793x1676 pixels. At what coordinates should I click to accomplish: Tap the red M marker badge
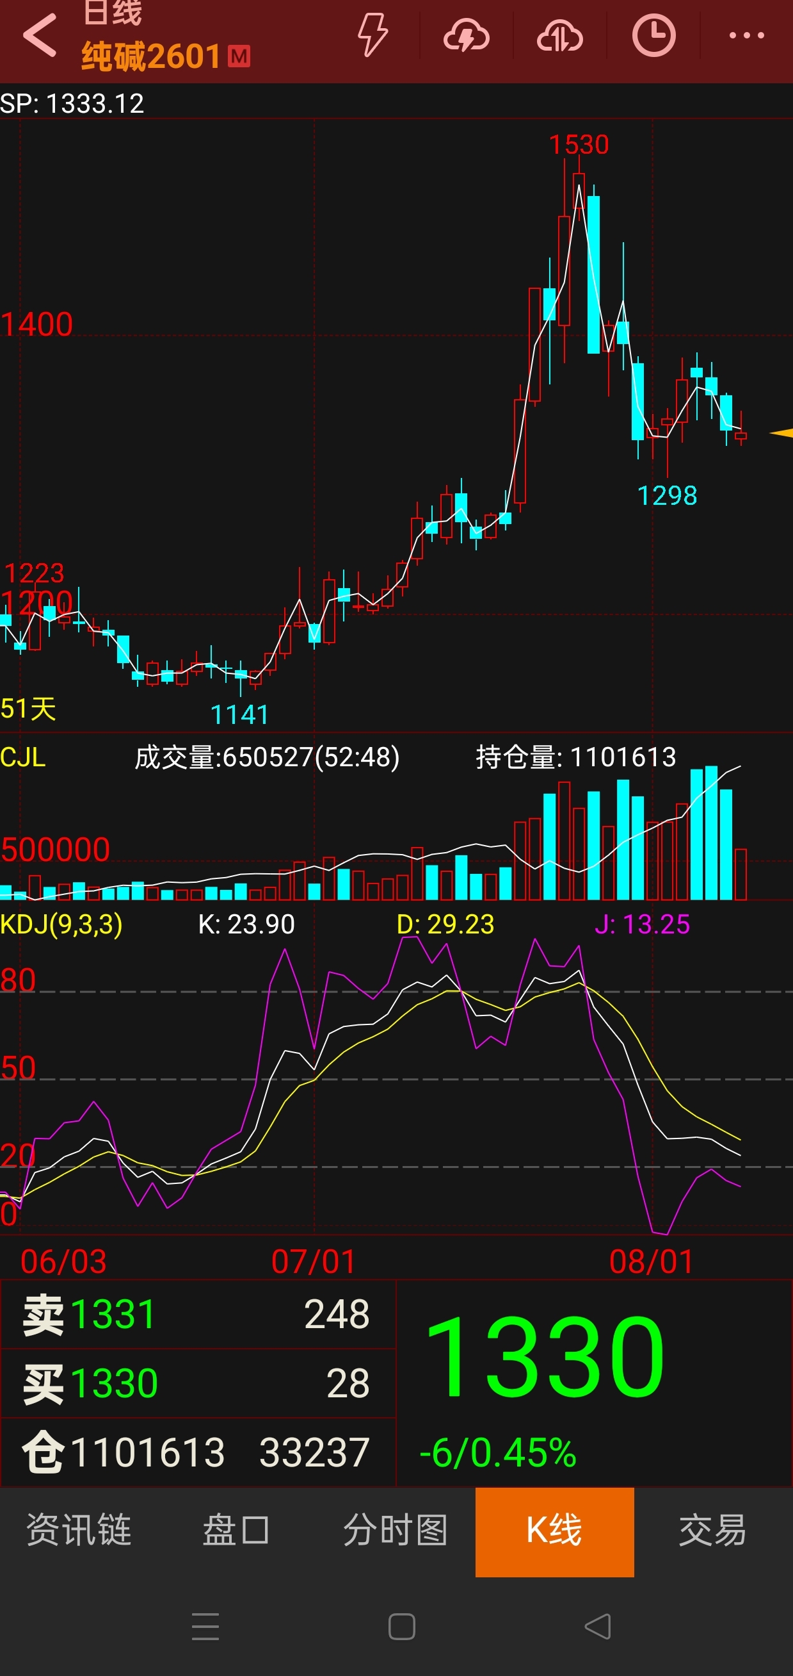tap(239, 56)
